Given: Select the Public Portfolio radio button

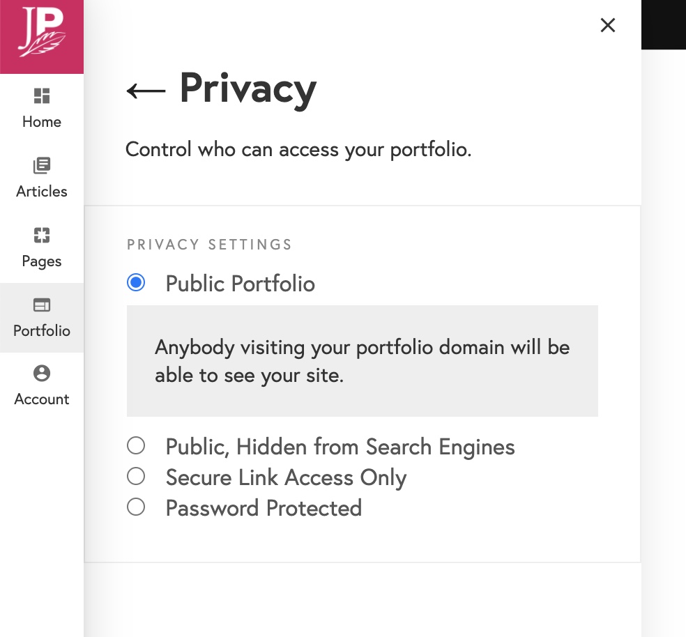Looking at the screenshot, I should pos(136,282).
